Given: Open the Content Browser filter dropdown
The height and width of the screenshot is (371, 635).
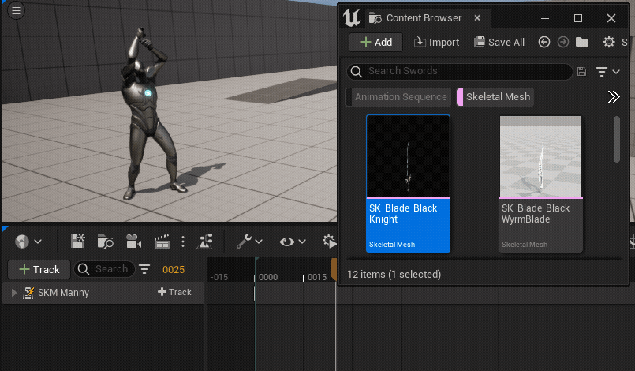Looking at the screenshot, I should click(x=607, y=72).
